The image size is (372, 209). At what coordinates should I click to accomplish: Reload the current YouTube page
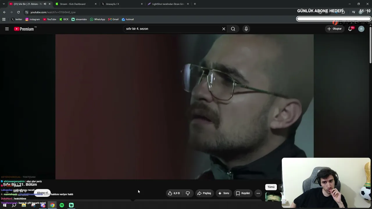pyautogui.click(x=18, y=12)
